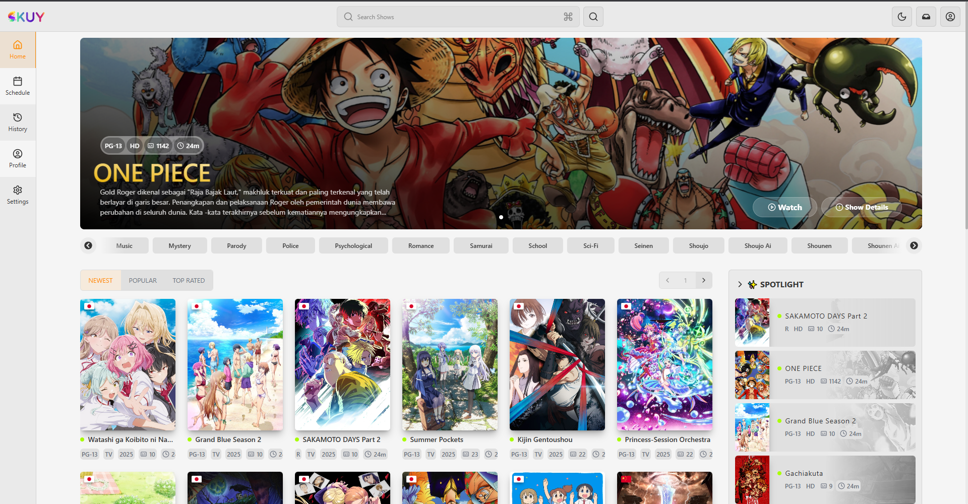Click the search magnifier button

pyautogui.click(x=593, y=17)
